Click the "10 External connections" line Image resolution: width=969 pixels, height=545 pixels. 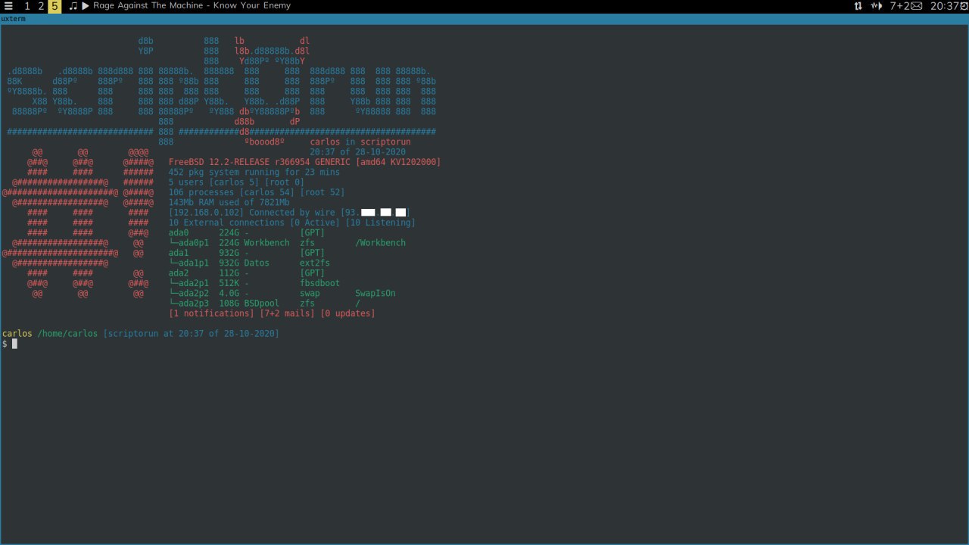tap(292, 223)
